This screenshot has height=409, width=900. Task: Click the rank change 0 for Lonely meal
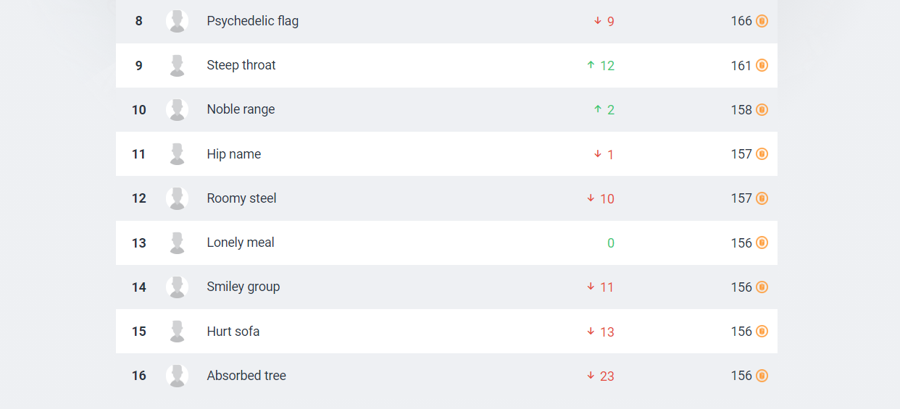(611, 243)
